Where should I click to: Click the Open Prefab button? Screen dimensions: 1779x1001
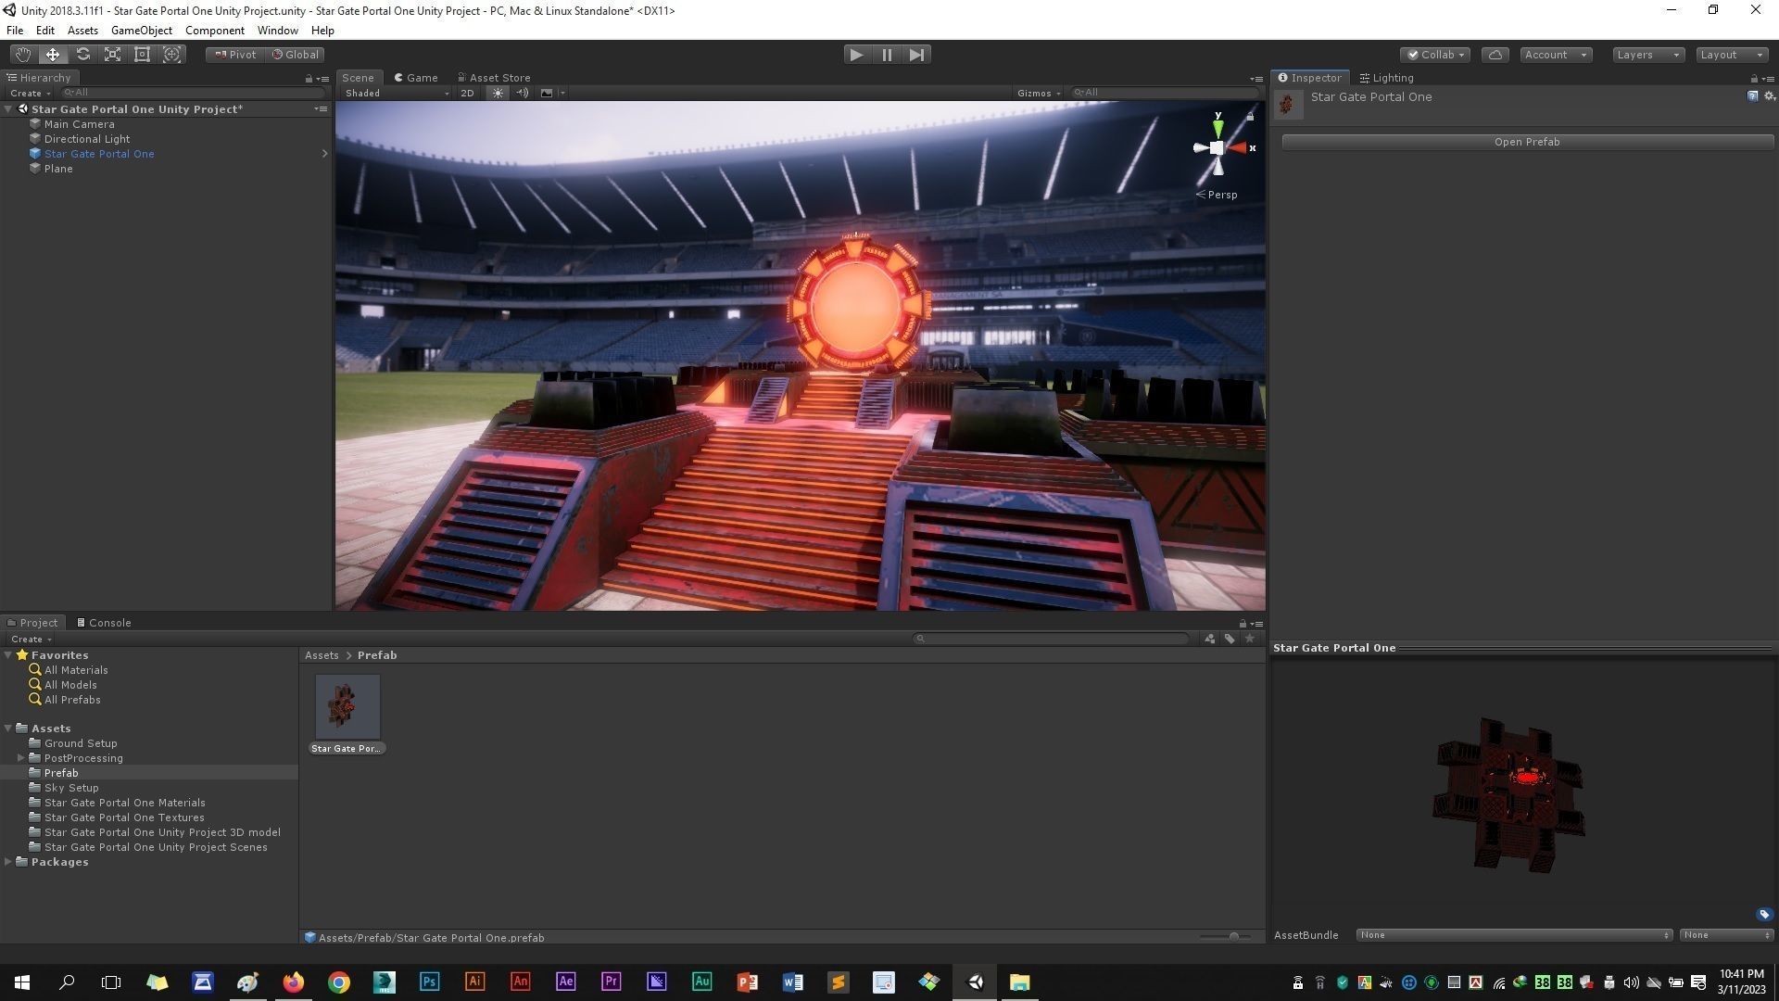click(x=1526, y=142)
